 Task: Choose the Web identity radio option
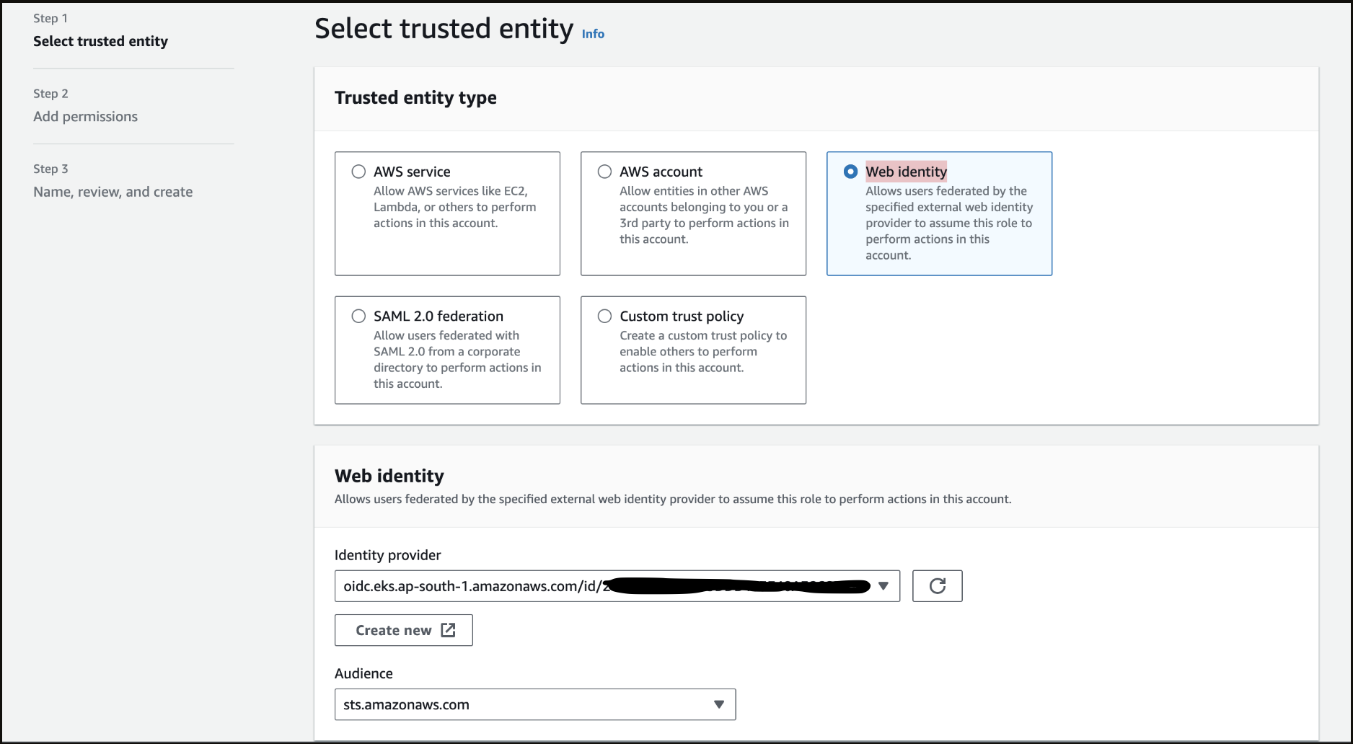tap(850, 172)
